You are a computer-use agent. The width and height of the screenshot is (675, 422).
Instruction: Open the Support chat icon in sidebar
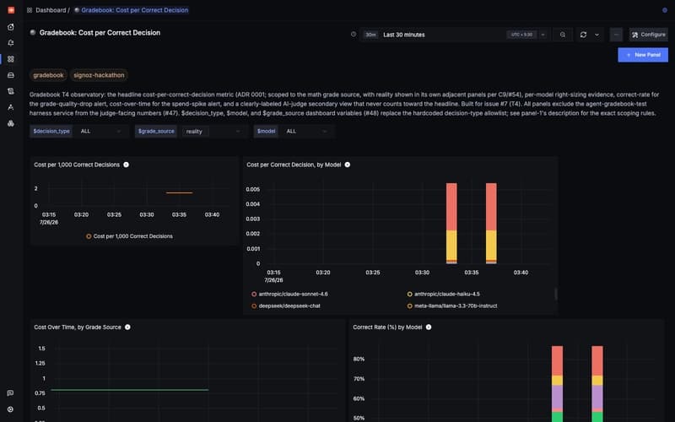pos(11,393)
